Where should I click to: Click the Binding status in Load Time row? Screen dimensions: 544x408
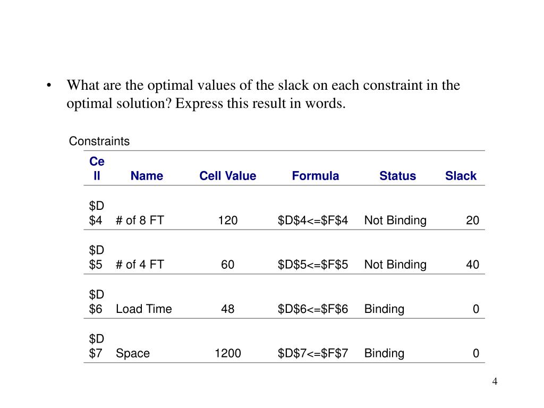click(x=384, y=309)
